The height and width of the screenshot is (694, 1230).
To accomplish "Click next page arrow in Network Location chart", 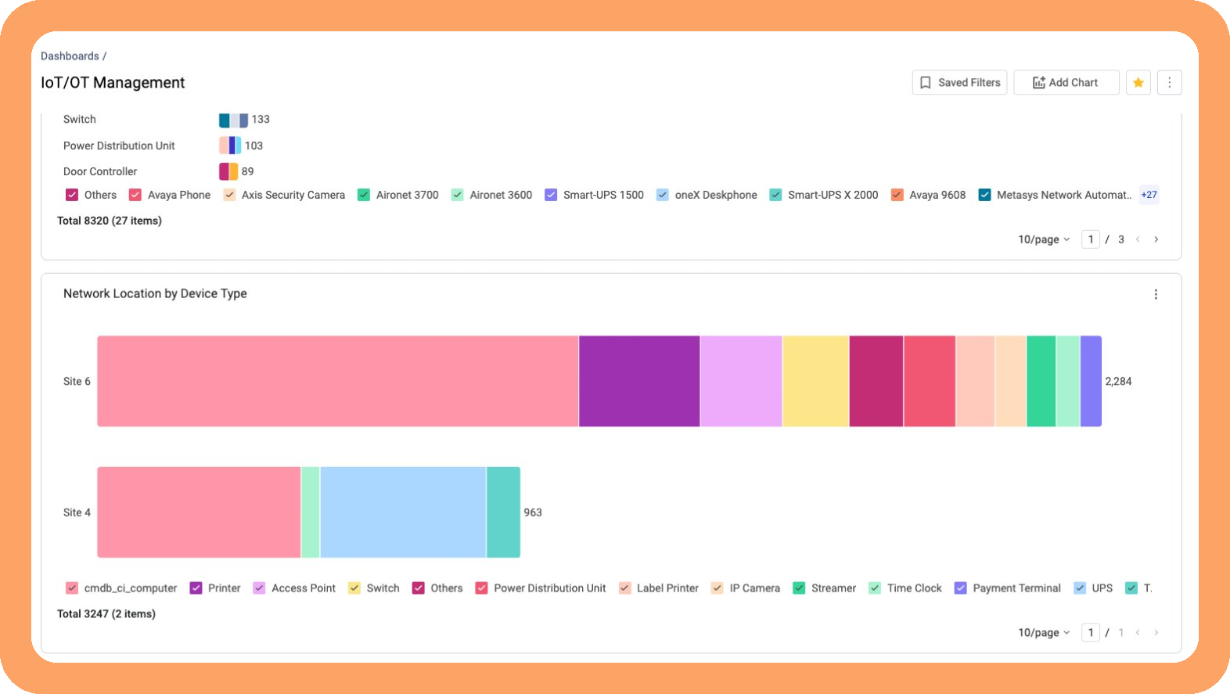I will click(x=1156, y=632).
